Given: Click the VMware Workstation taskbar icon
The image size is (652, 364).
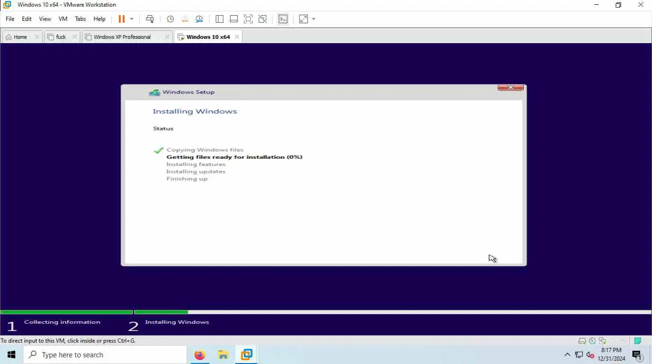Looking at the screenshot, I should pos(246,355).
